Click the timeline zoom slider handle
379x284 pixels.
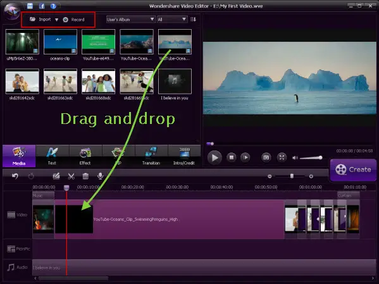(292, 176)
